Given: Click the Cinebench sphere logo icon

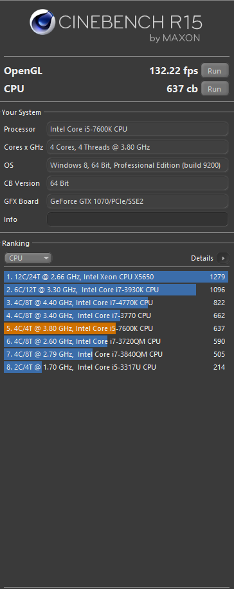Looking at the screenshot, I should point(42,22).
